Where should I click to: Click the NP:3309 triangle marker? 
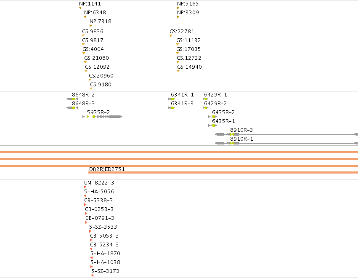178,17
